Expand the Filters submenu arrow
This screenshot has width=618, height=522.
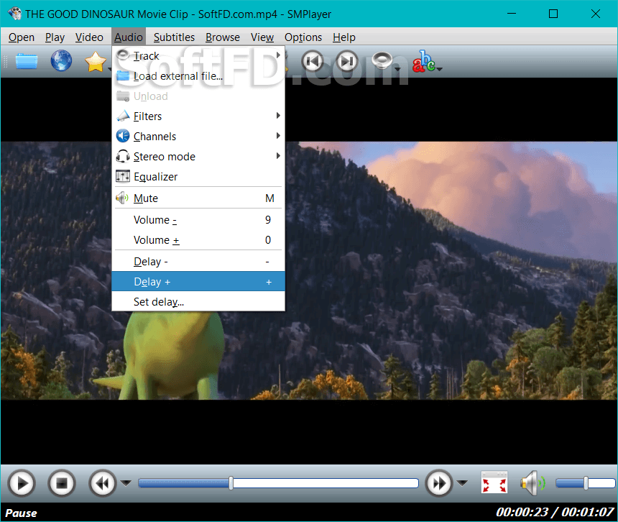278,116
